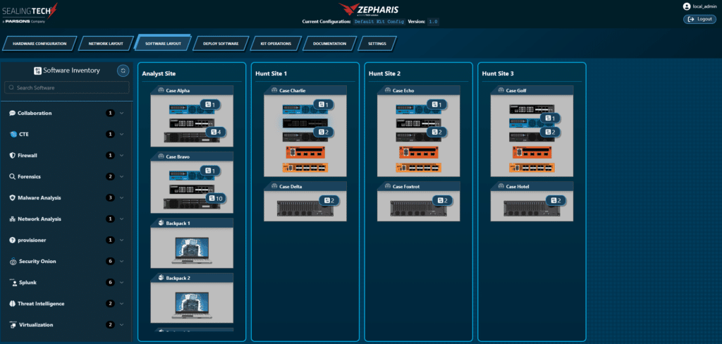
Task: Expand the provisioner category chevron
Action: coord(121,240)
